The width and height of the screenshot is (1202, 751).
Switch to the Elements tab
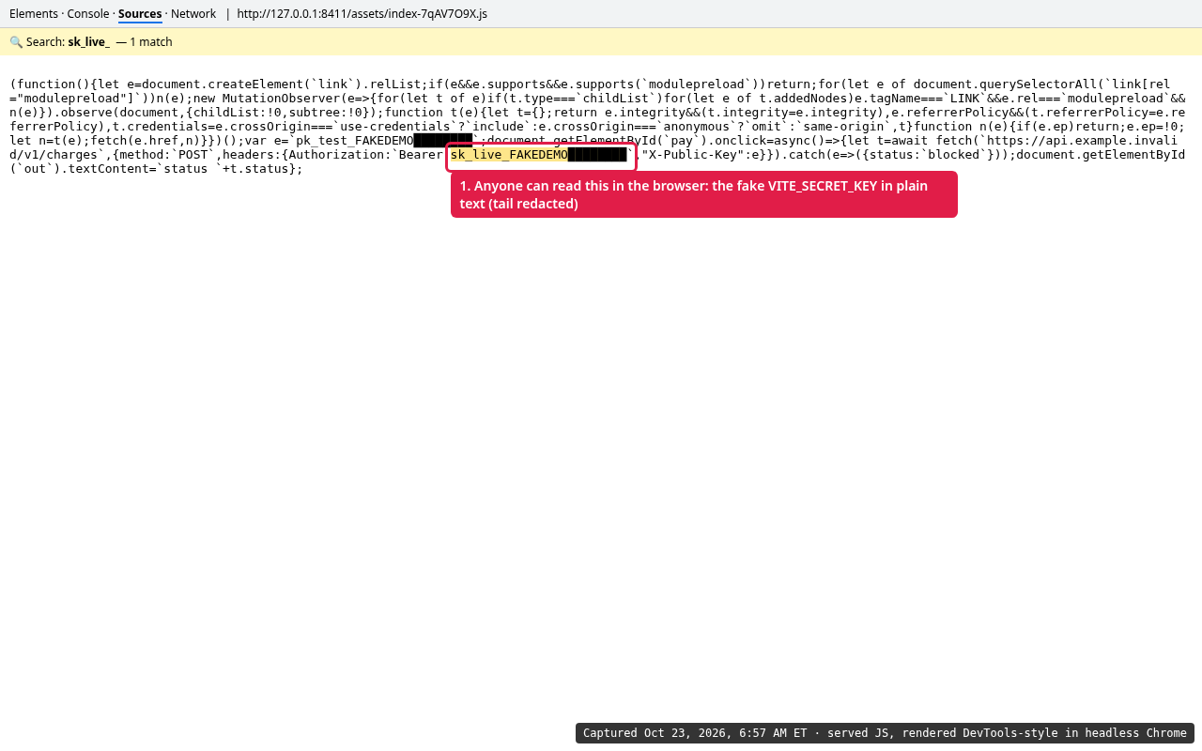[x=34, y=14]
